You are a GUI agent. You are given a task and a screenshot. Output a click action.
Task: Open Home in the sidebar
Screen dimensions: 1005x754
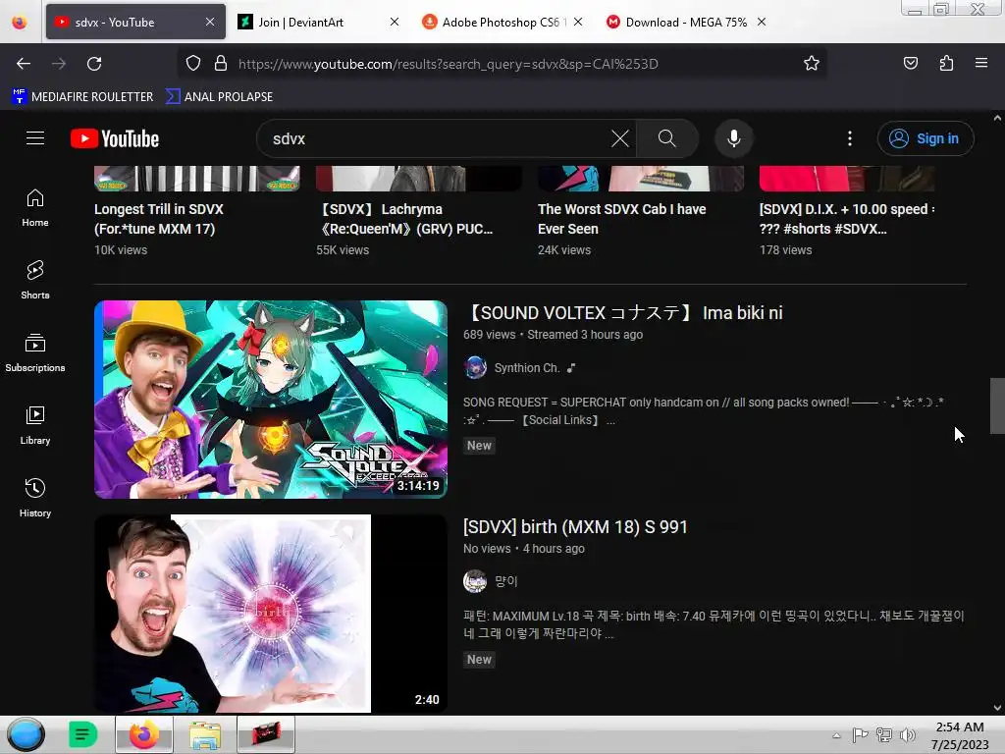(35, 208)
